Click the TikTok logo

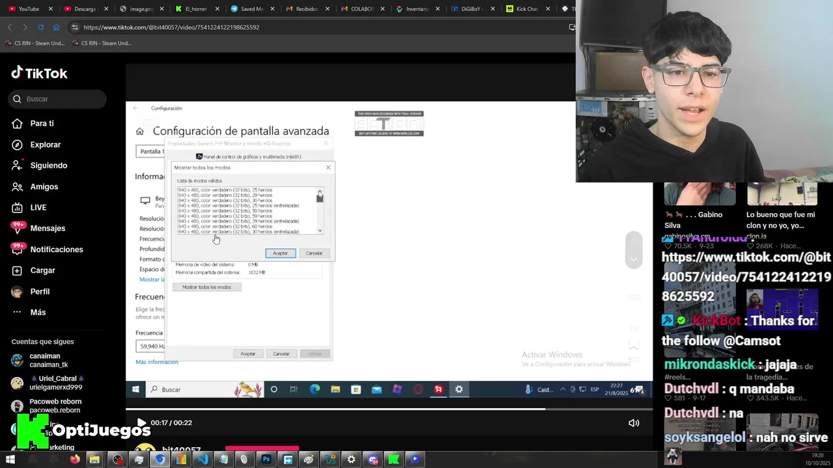(x=40, y=73)
